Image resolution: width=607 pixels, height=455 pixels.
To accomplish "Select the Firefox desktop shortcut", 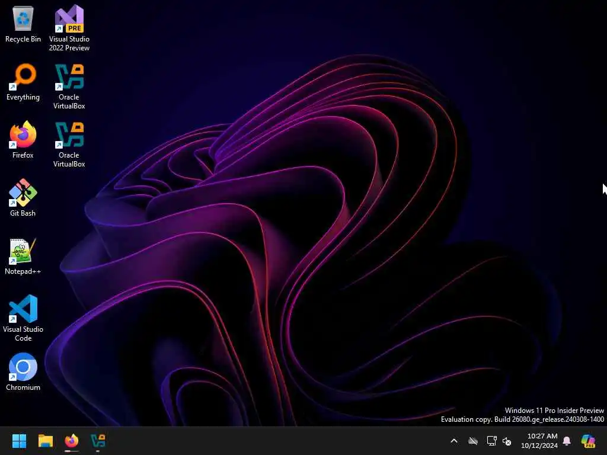I will 23,140.
